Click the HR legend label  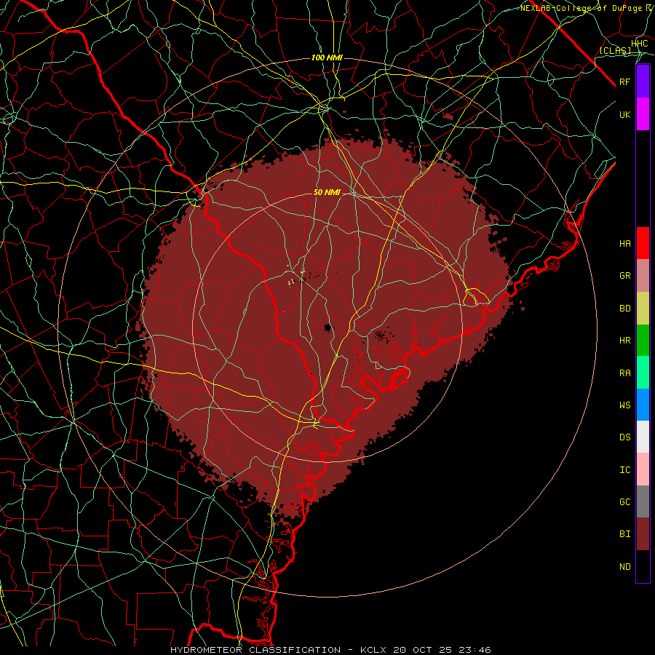[625, 341]
